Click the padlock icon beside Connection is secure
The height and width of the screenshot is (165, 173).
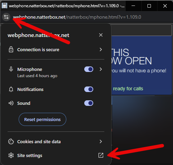[11, 49]
